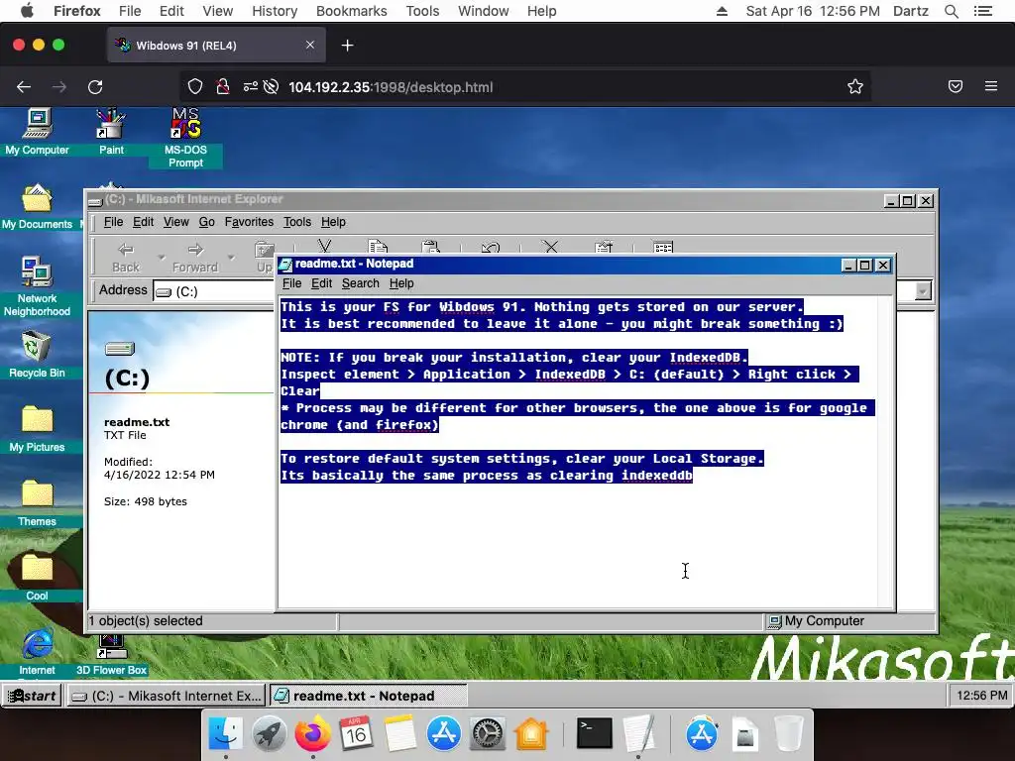1015x761 pixels.
Task: Open the MS-DOS Prompt desktop icon
Action: coord(185,137)
